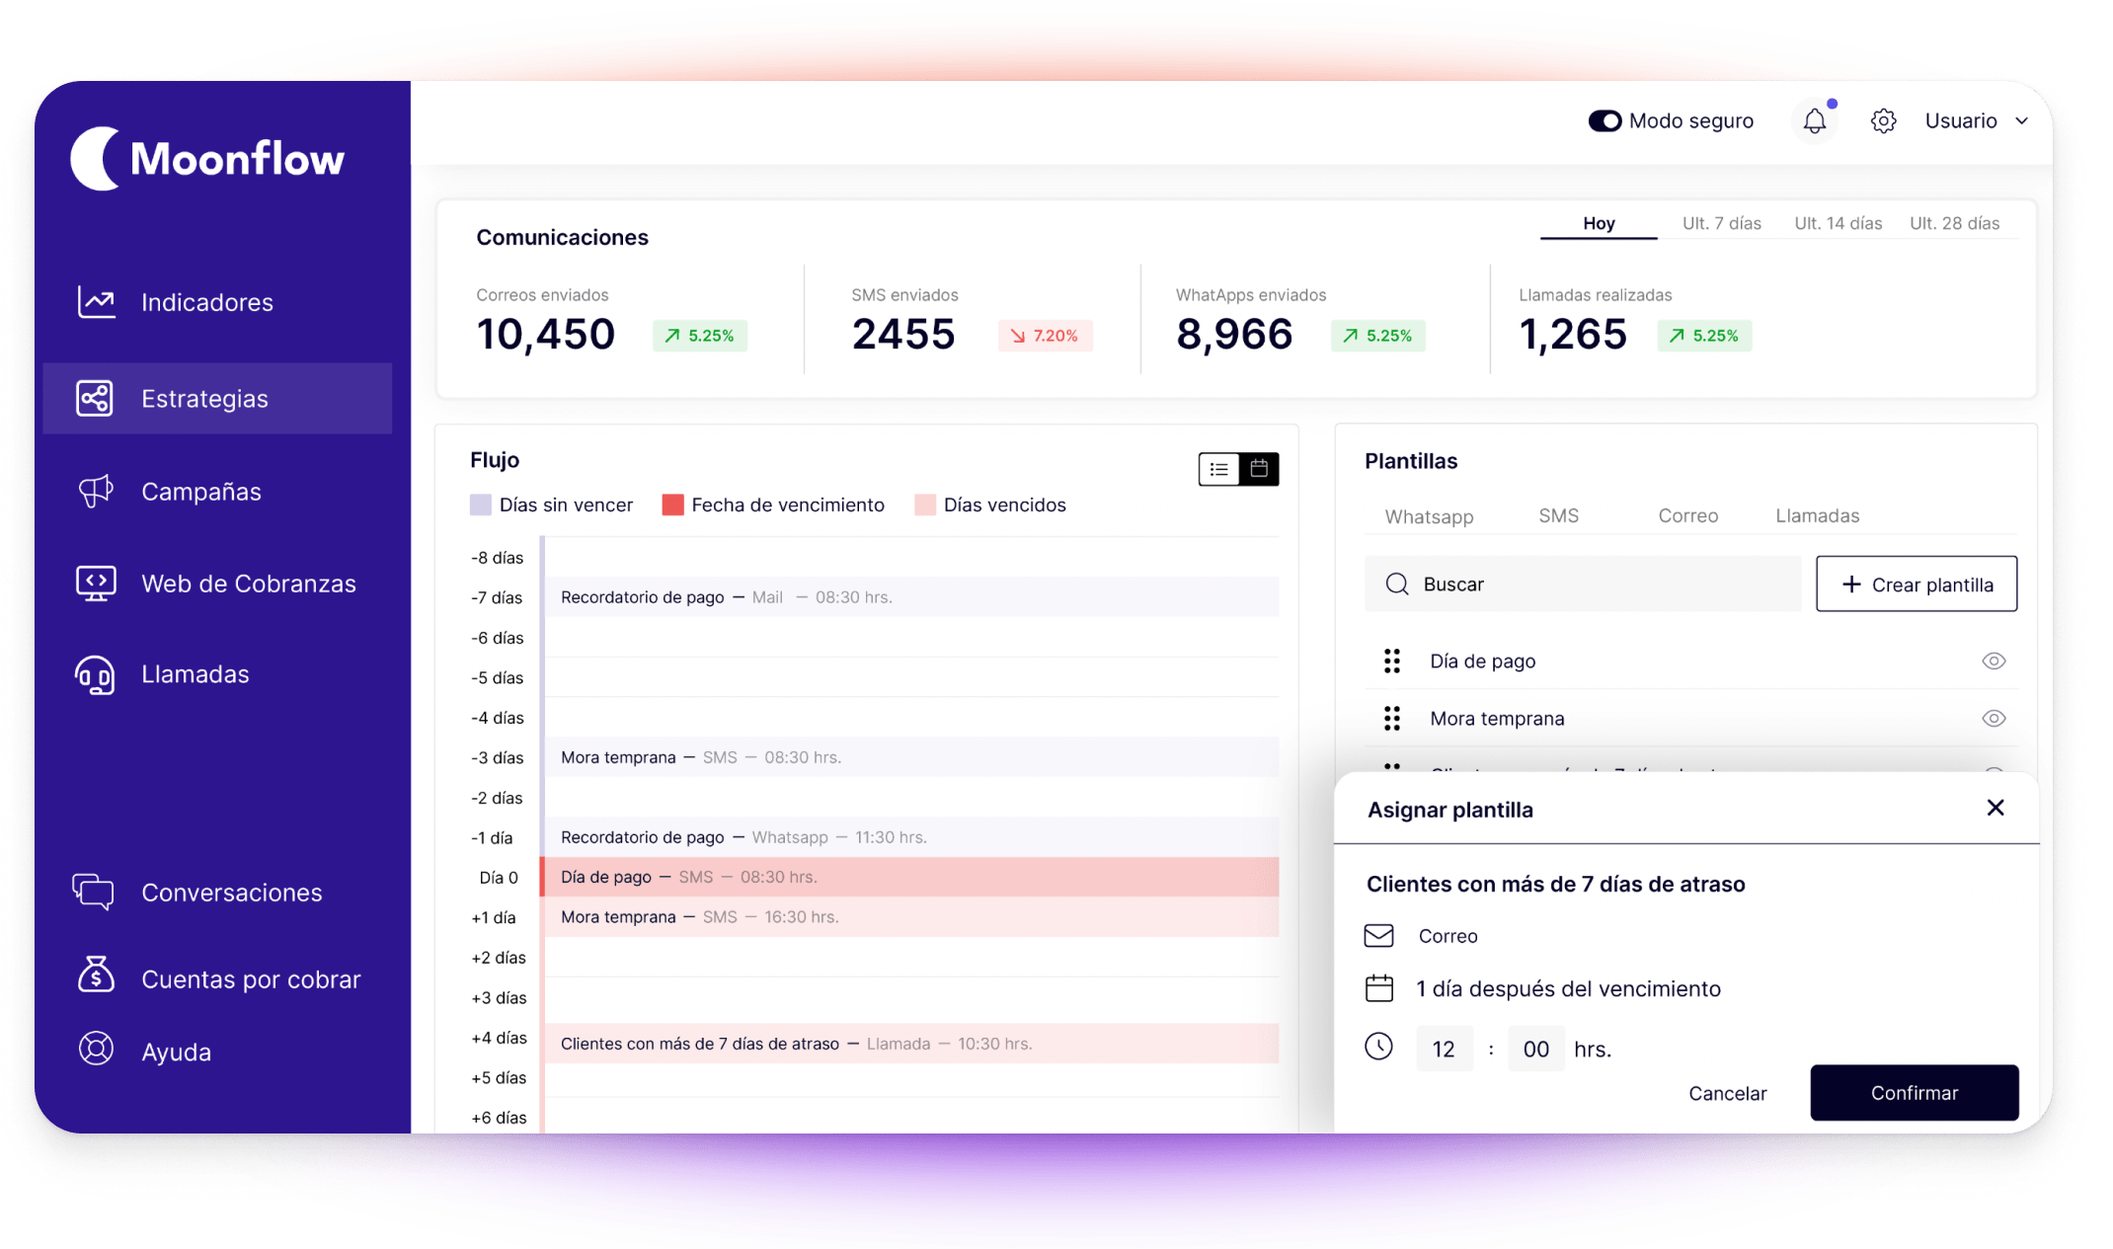Select the Campañas megaphone icon
Viewport: 2113px width, 1249px height.
pos(96,491)
